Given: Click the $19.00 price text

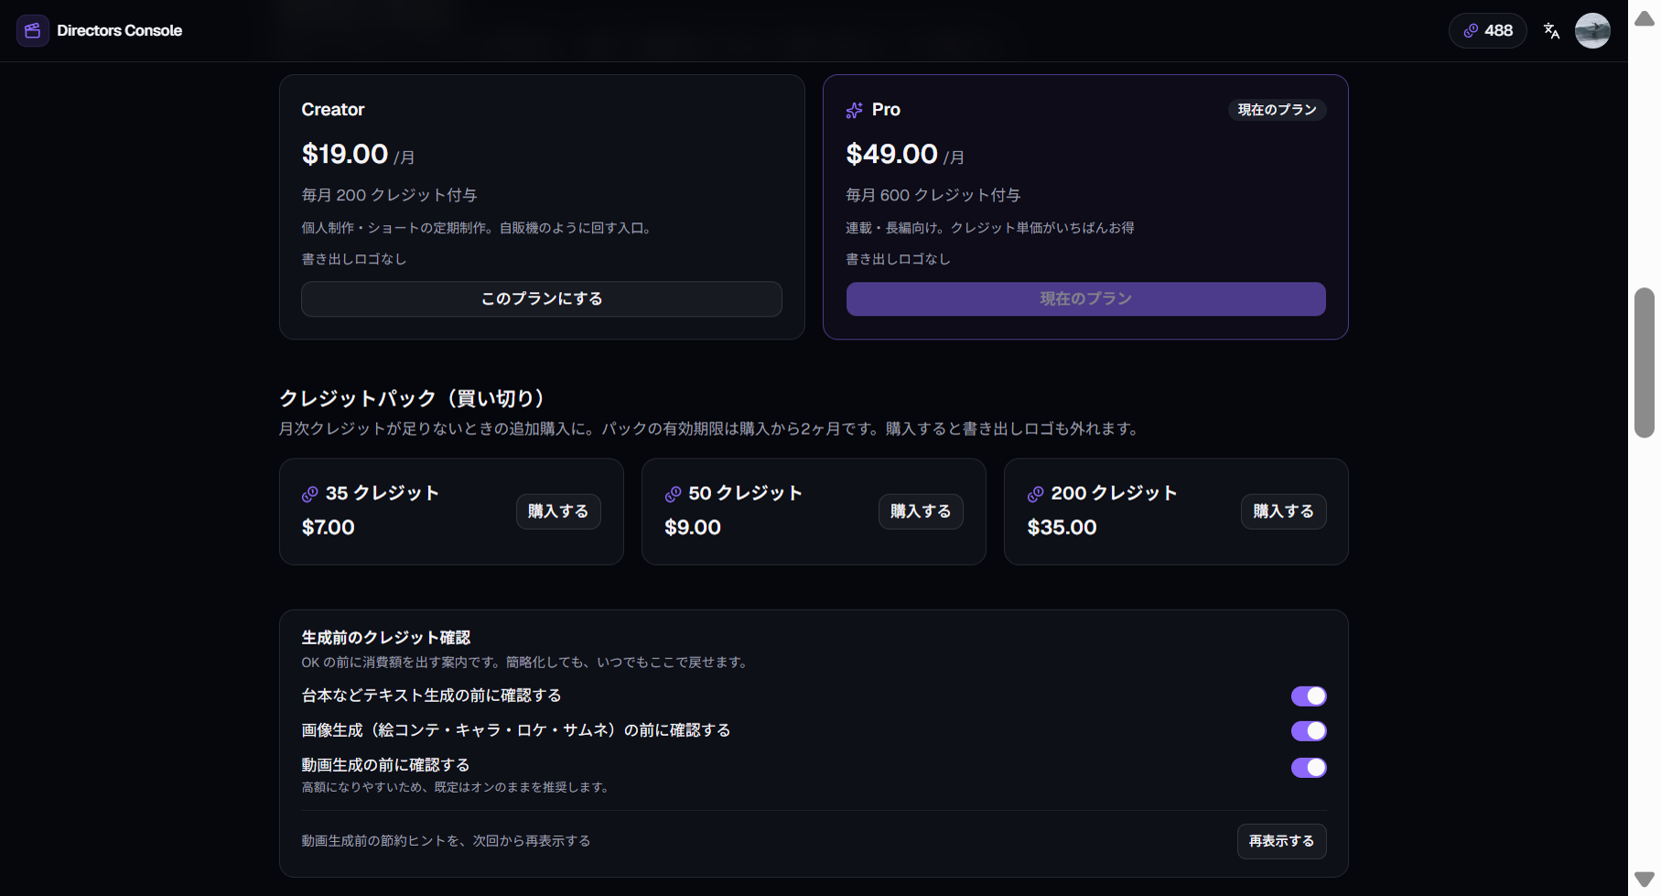Looking at the screenshot, I should pyautogui.click(x=345, y=154).
